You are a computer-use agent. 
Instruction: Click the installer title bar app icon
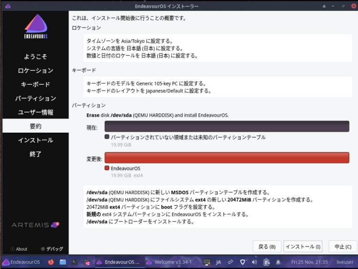(8, 6)
